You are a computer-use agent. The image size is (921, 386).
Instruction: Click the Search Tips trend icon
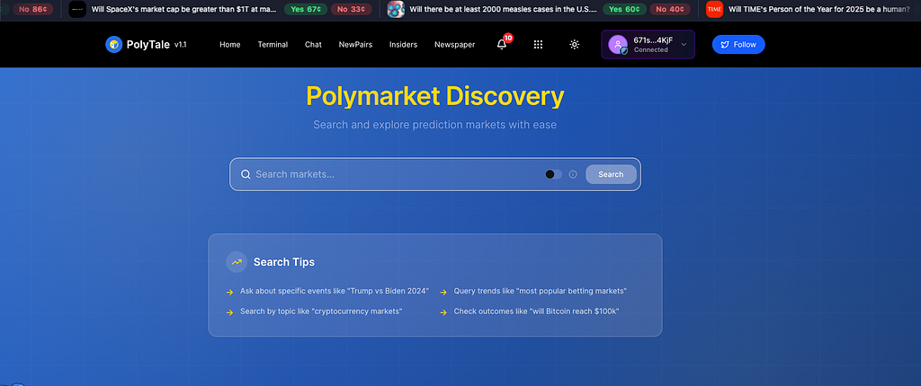coord(237,262)
